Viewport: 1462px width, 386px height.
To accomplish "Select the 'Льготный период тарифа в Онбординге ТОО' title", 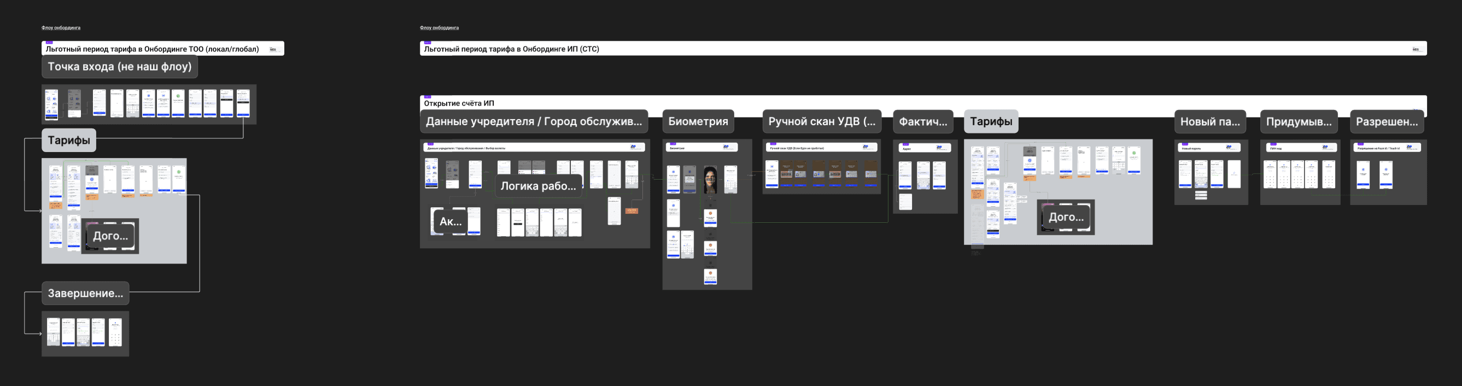I will pyautogui.click(x=152, y=49).
